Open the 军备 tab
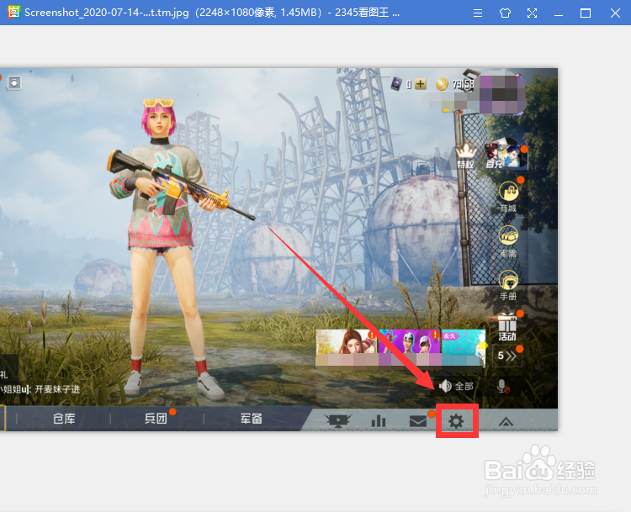This screenshot has width=631, height=512. tap(251, 419)
